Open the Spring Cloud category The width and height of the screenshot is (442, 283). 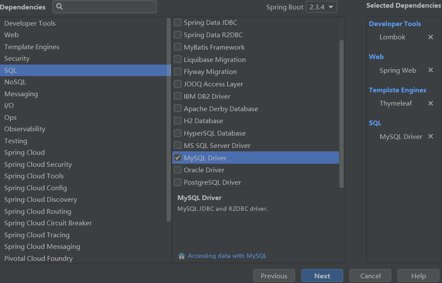click(x=83, y=153)
